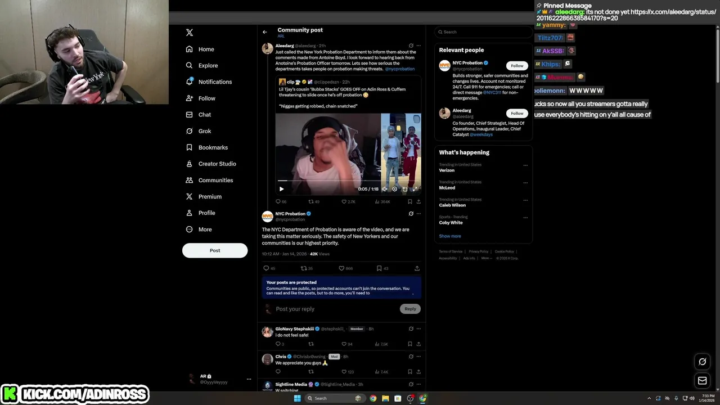Open more options on GloNavy Stephskiii's reply
The image size is (720, 405).
(418, 328)
